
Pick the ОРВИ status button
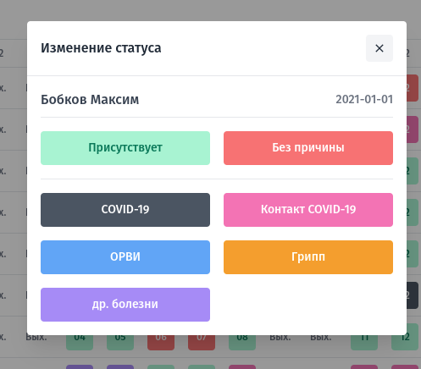[125, 257]
